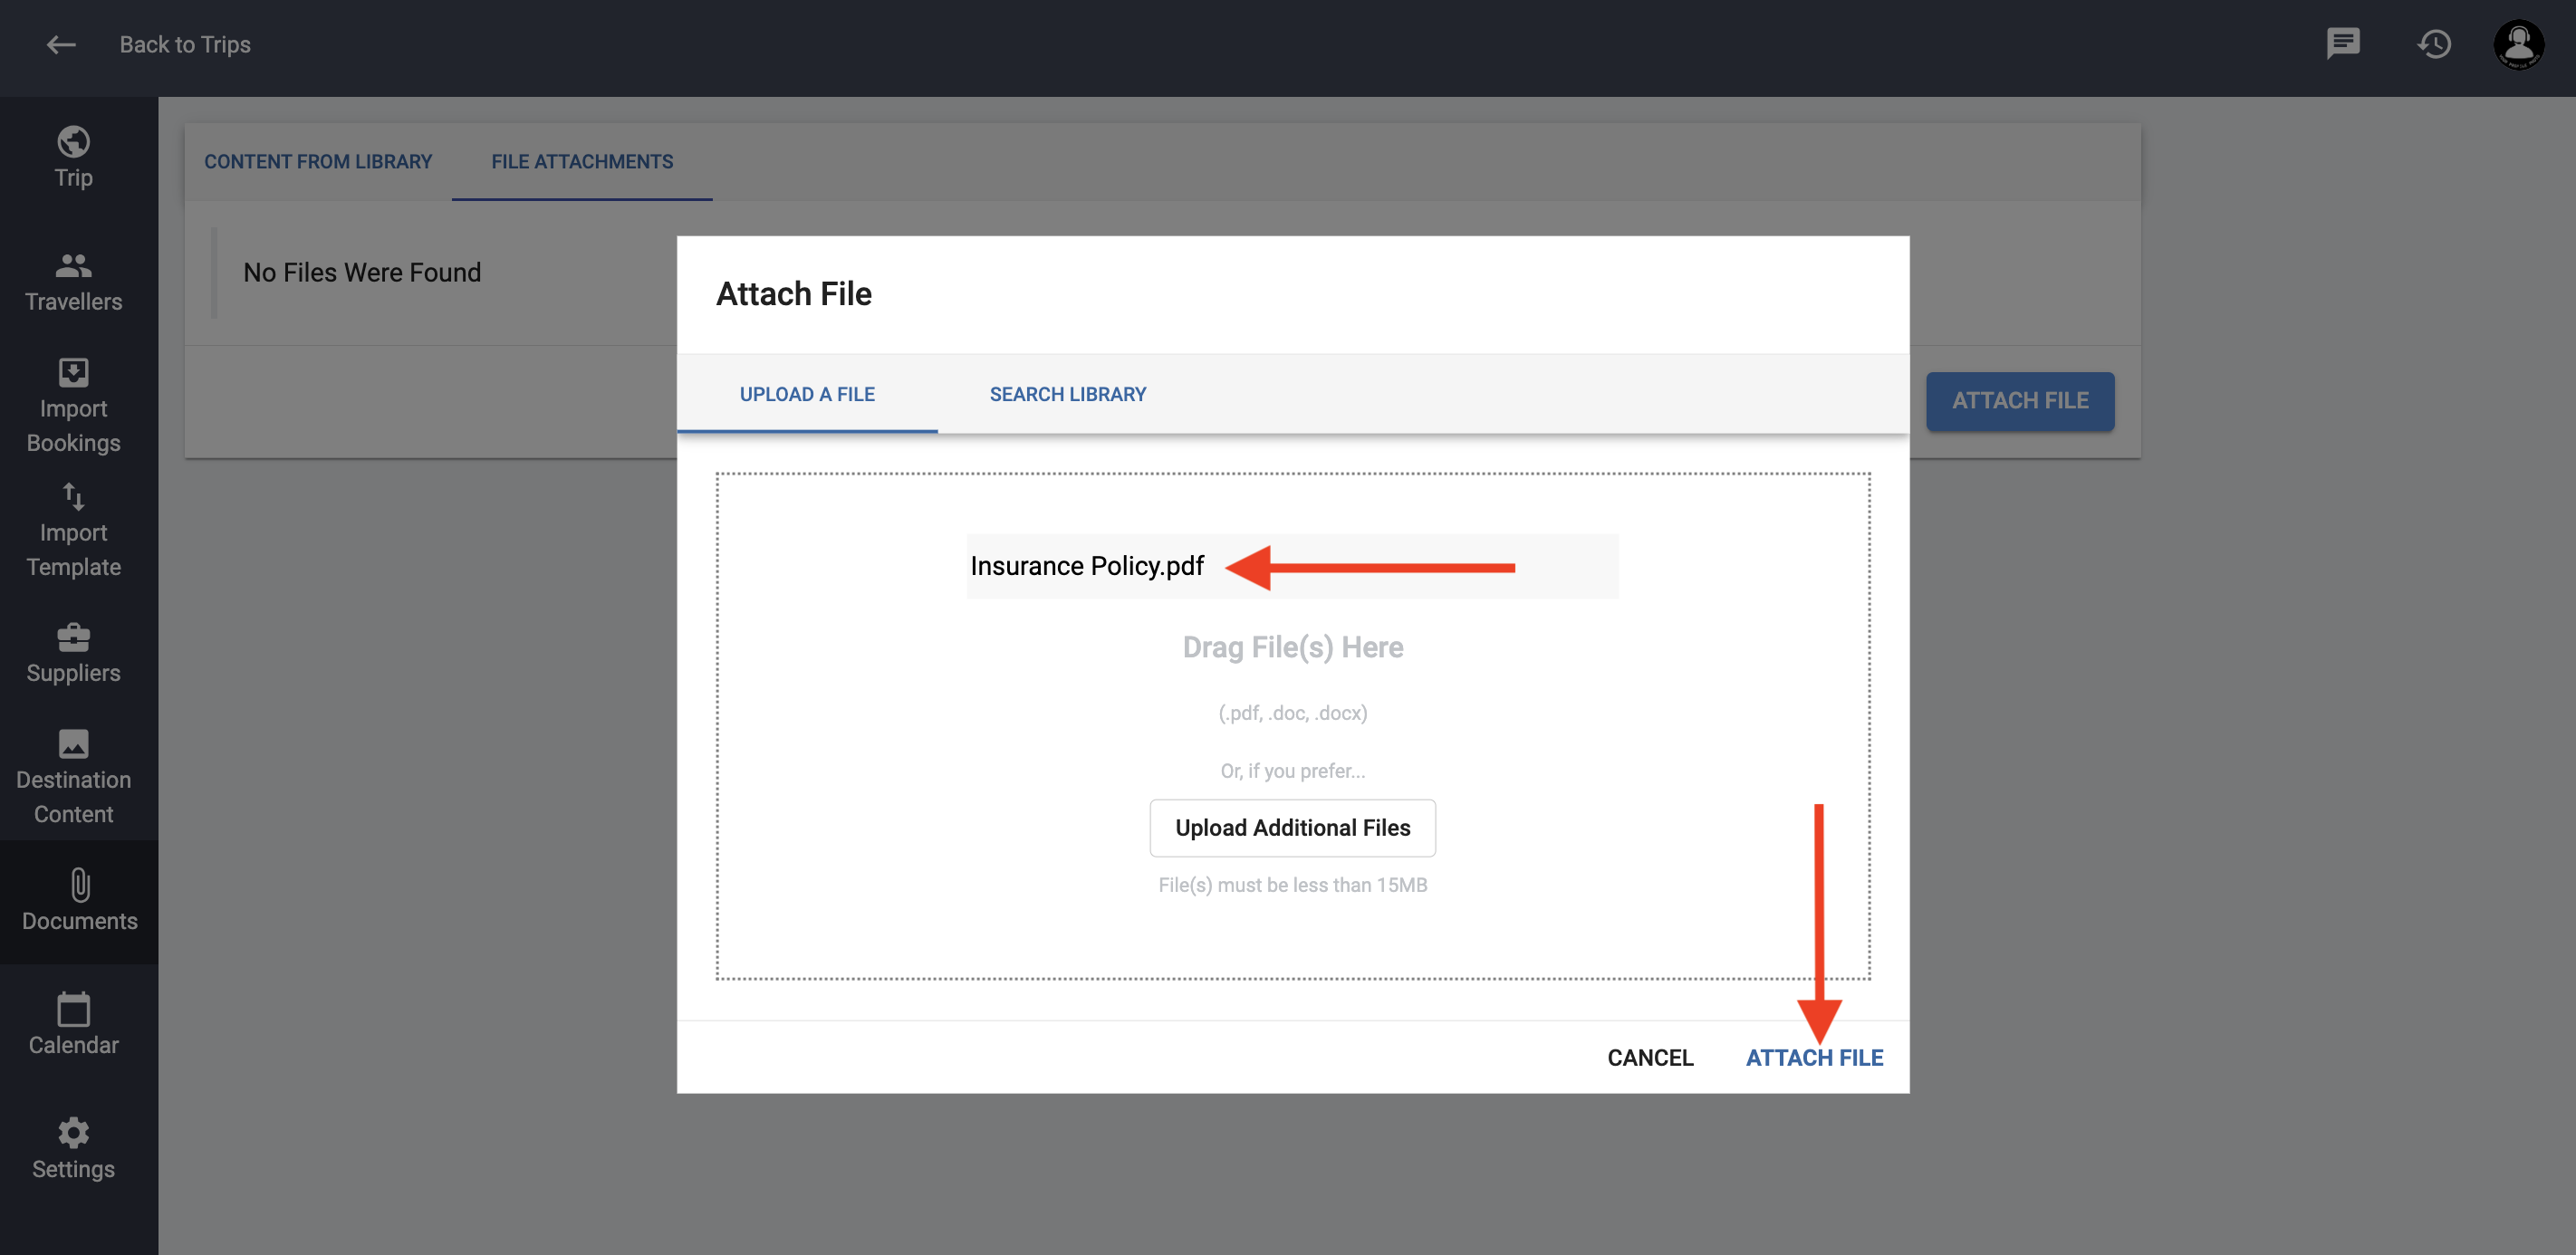Switch to Content From Library tab

click(318, 162)
